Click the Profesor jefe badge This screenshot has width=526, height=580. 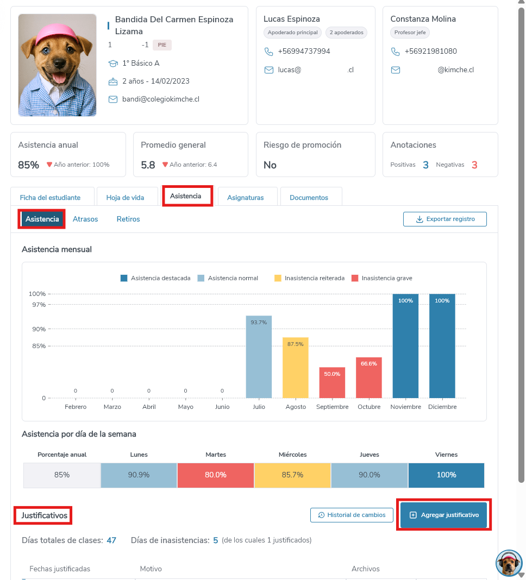410,33
